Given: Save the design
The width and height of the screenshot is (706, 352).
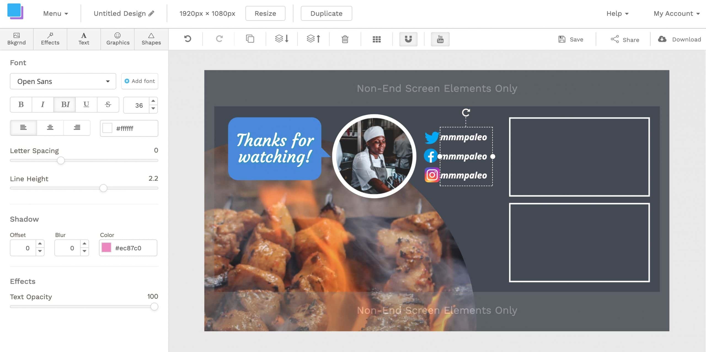Looking at the screenshot, I should point(571,39).
